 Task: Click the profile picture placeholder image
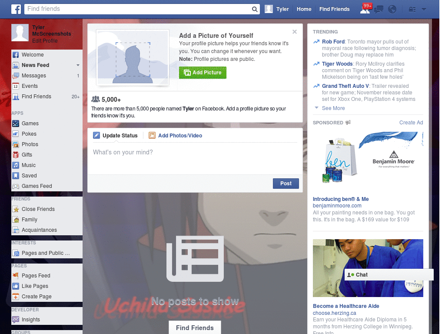click(x=133, y=58)
